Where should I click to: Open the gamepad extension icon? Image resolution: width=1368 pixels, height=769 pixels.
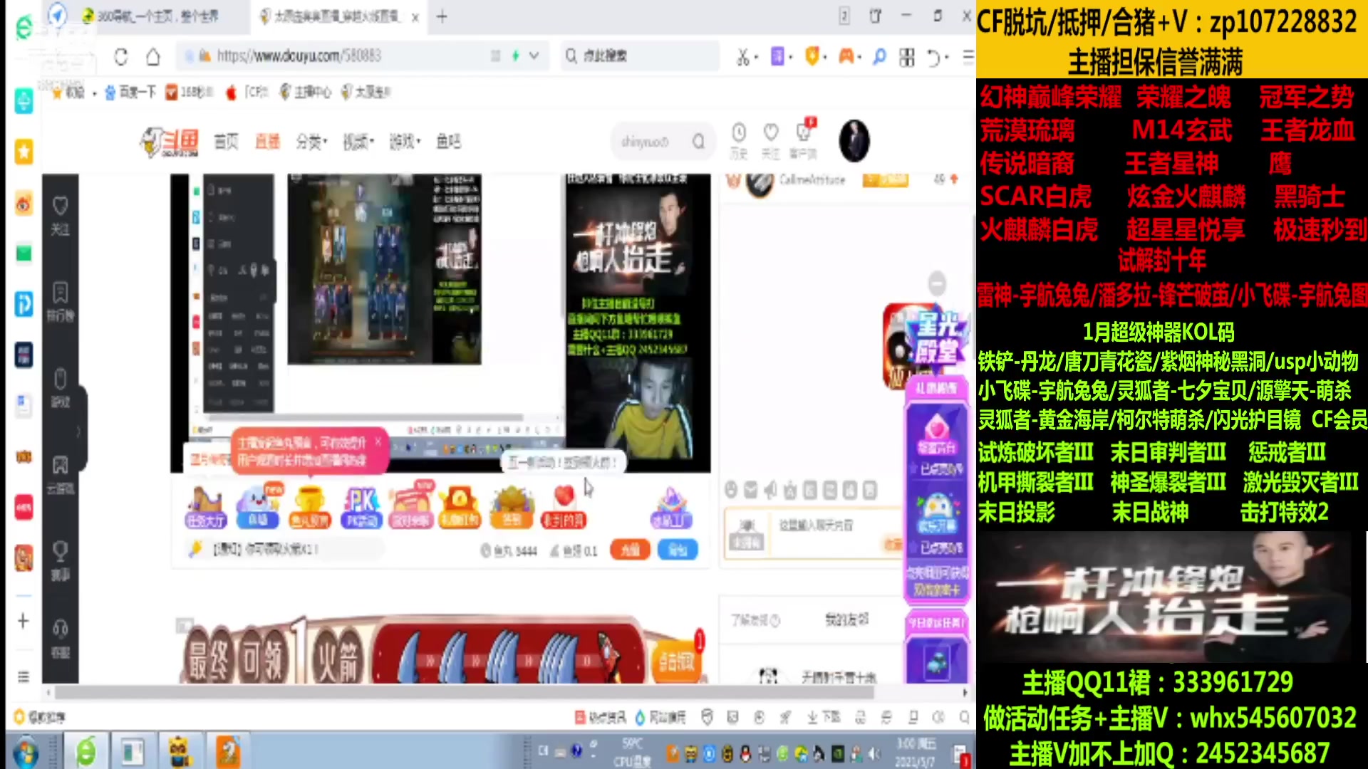click(846, 56)
